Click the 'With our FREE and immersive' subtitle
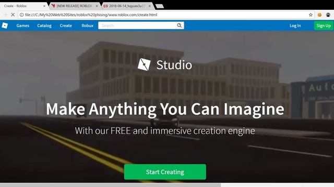Screen dimensions: 334x187 (165, 130)
